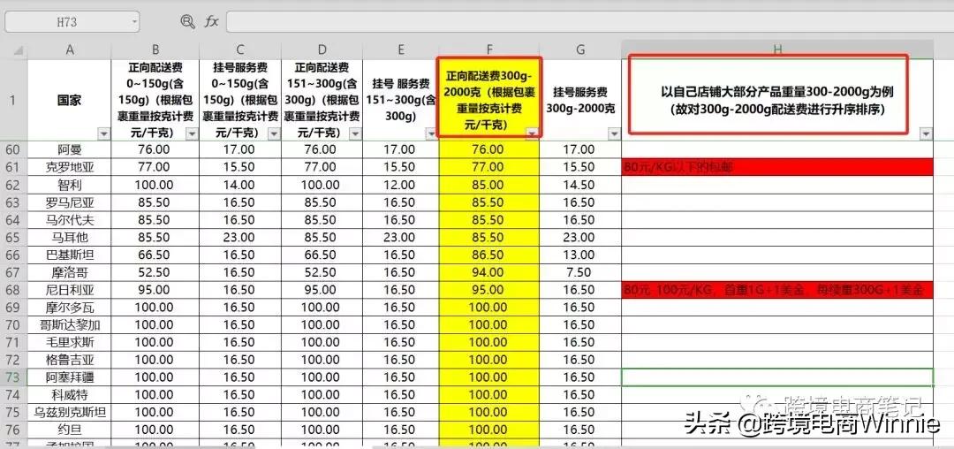The height and width of the screenshot is (449, 954).
Task: Click cell containing 克罗地亚
Action: [69, 167]
